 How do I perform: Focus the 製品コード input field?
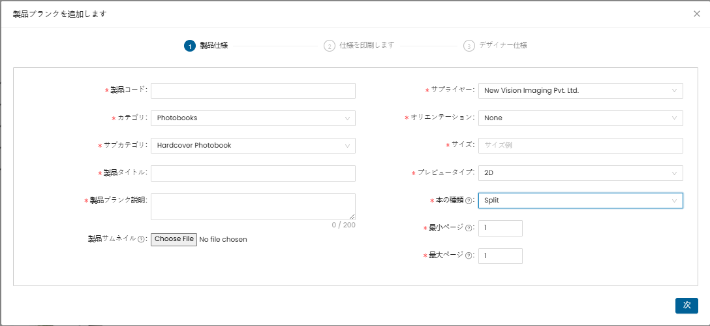click(x=253, y=91)
